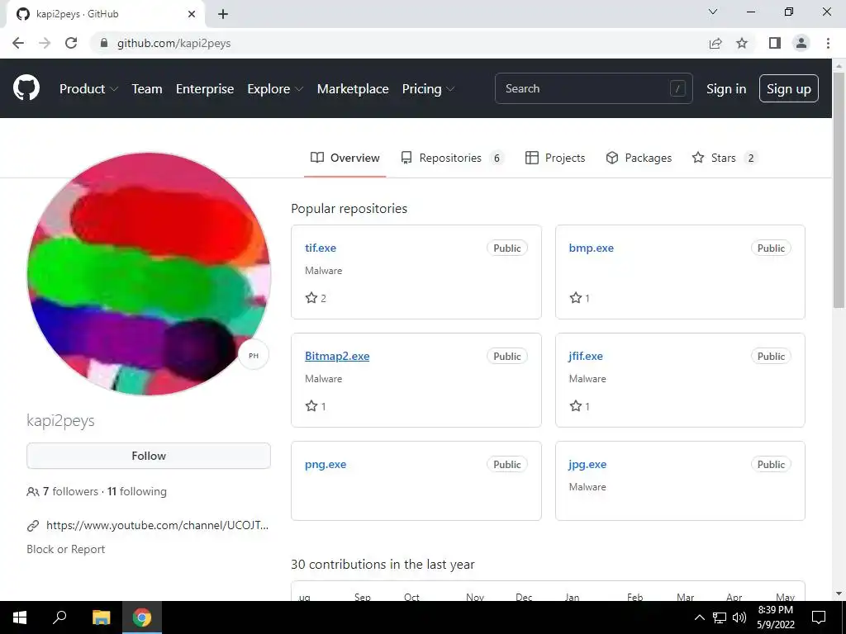Viewport: 846px width, 634px height.
Task: Show hidden system tray icons
Action: click(x=699, y=617)
